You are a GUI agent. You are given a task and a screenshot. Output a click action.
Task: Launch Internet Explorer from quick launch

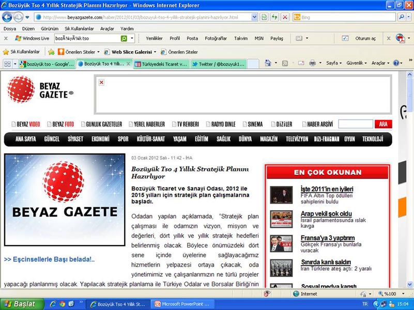tap(53, 304)
